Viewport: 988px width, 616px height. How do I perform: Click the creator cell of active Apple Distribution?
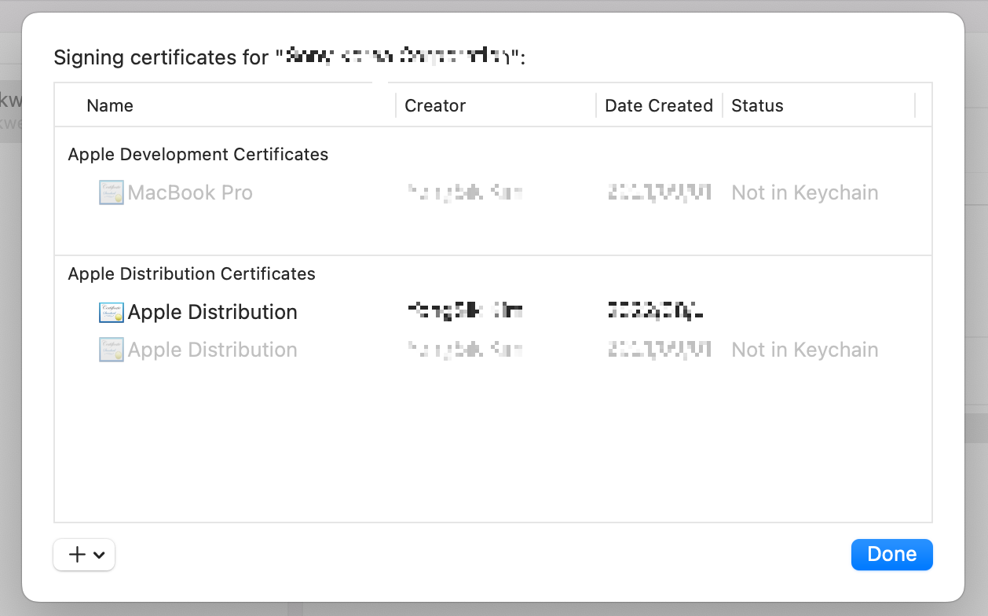point(465,311)
